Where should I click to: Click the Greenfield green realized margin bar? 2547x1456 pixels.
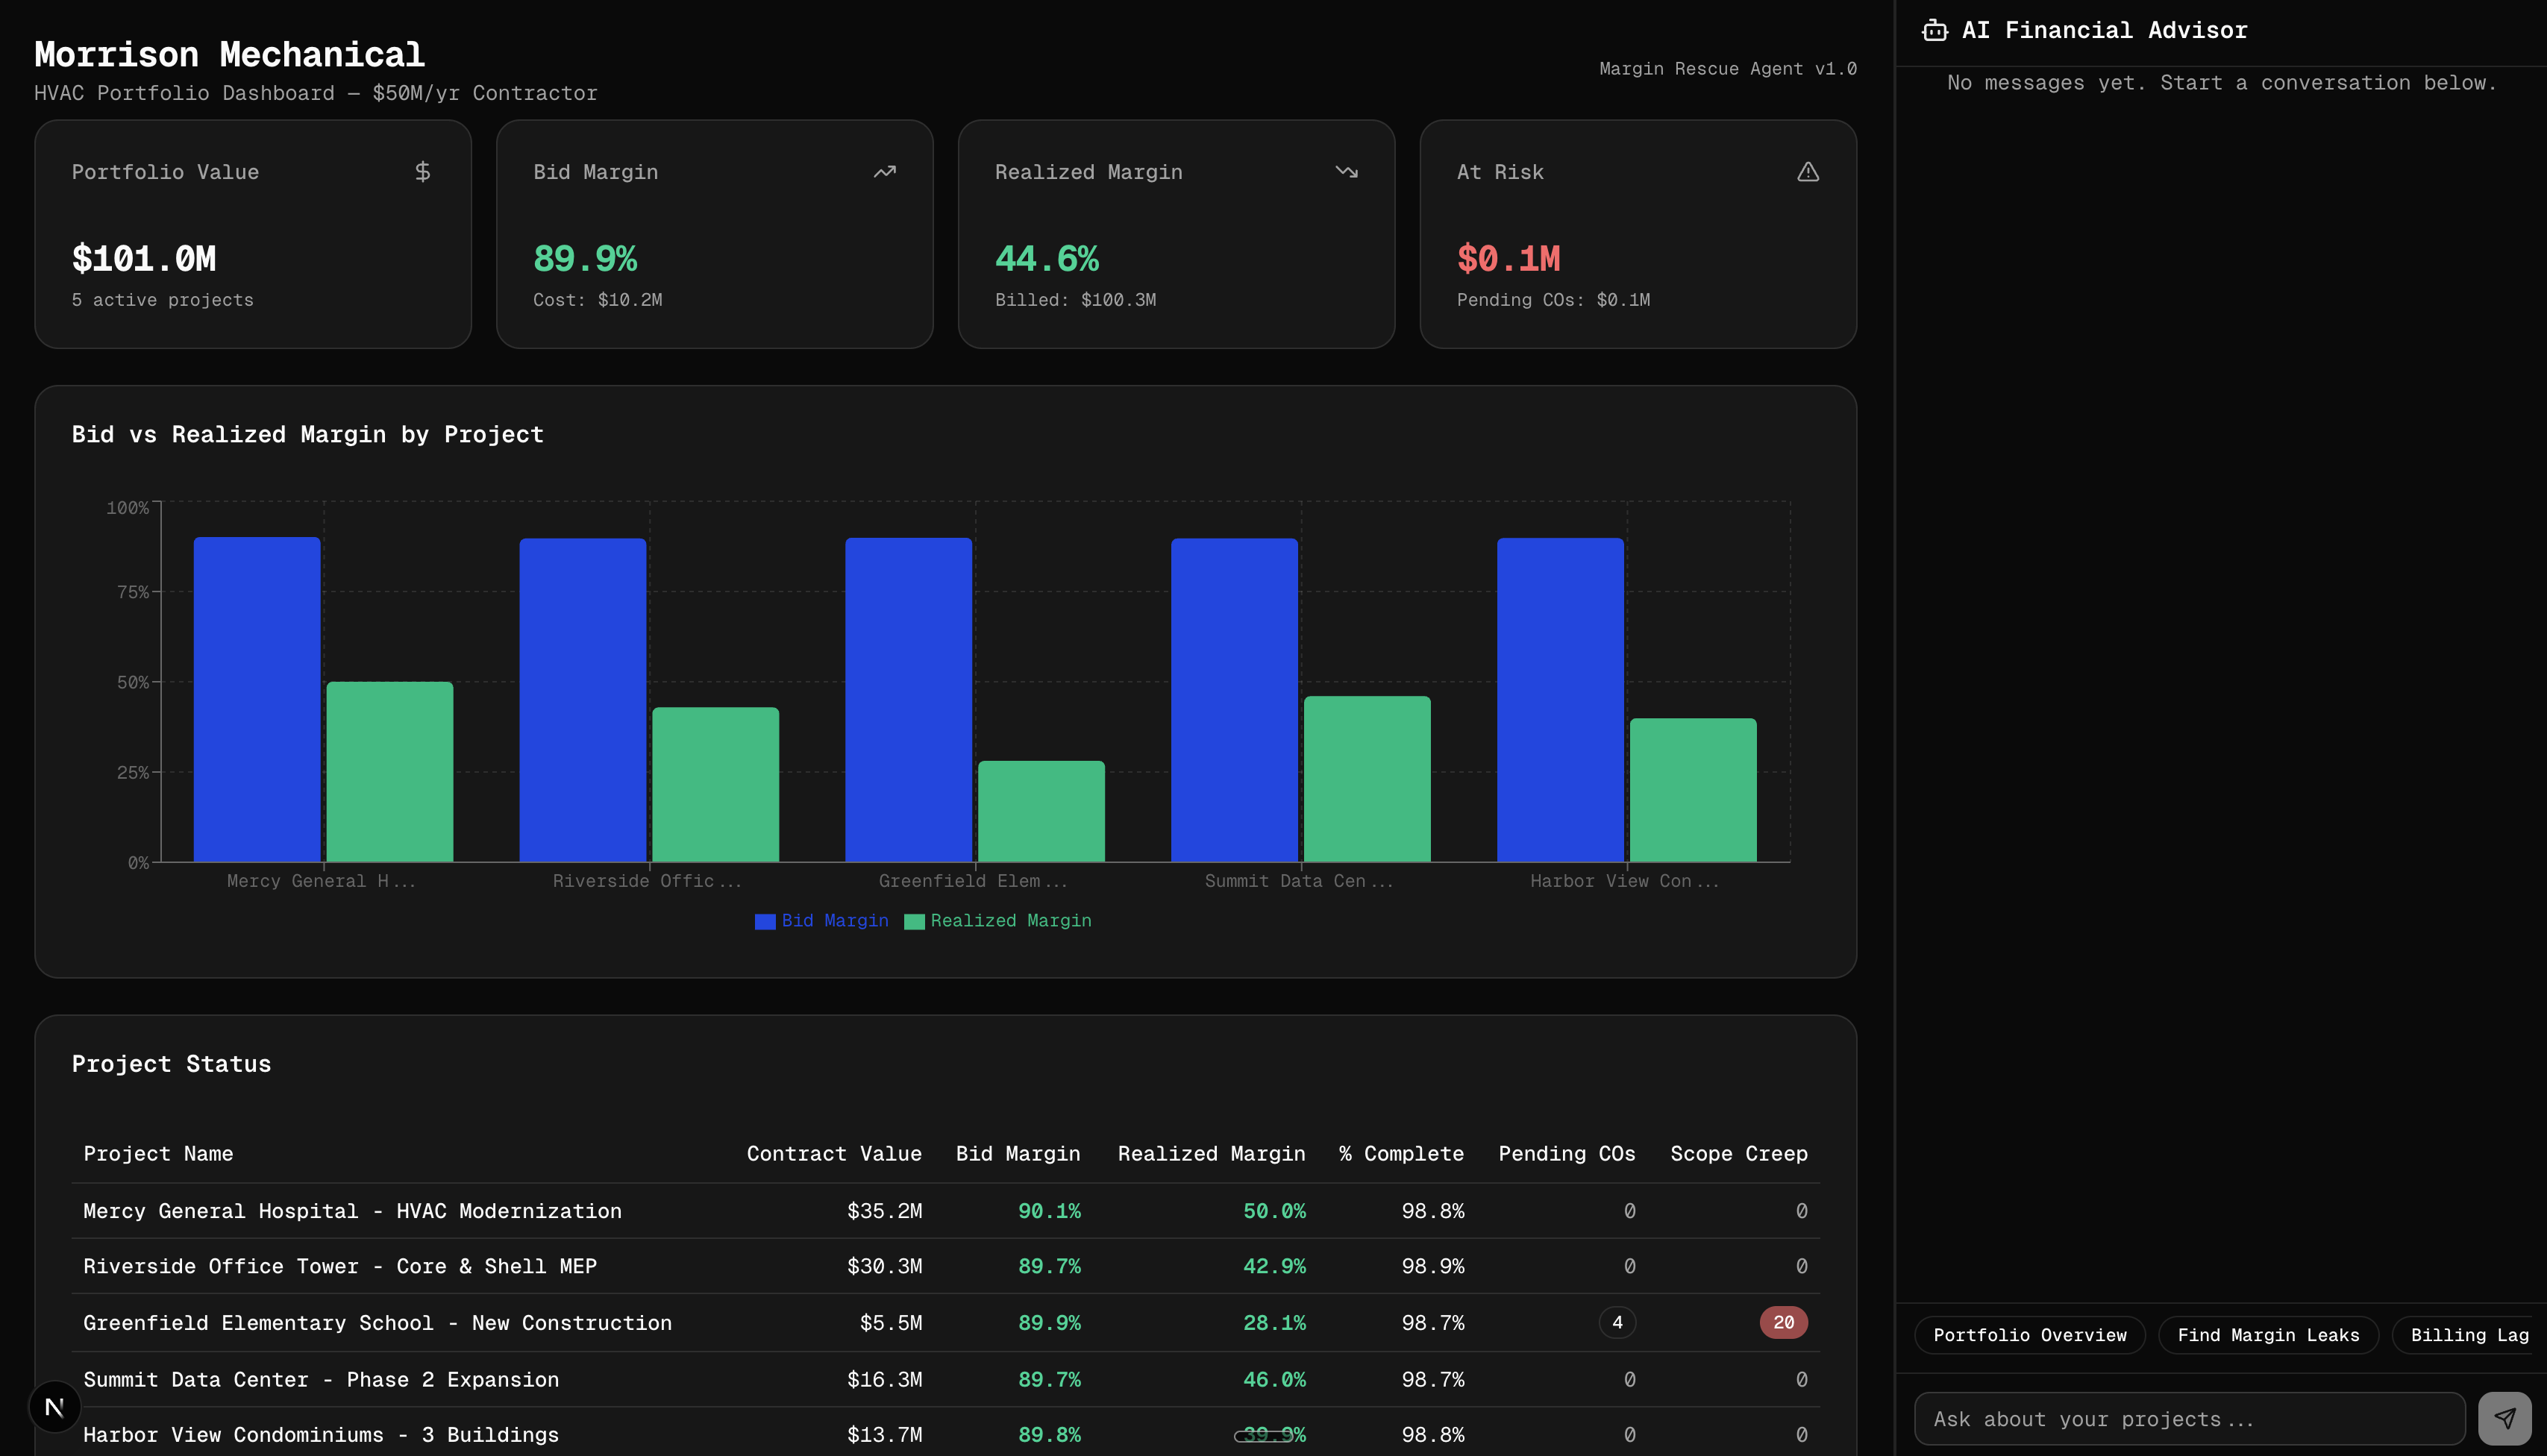(1041, 810)
